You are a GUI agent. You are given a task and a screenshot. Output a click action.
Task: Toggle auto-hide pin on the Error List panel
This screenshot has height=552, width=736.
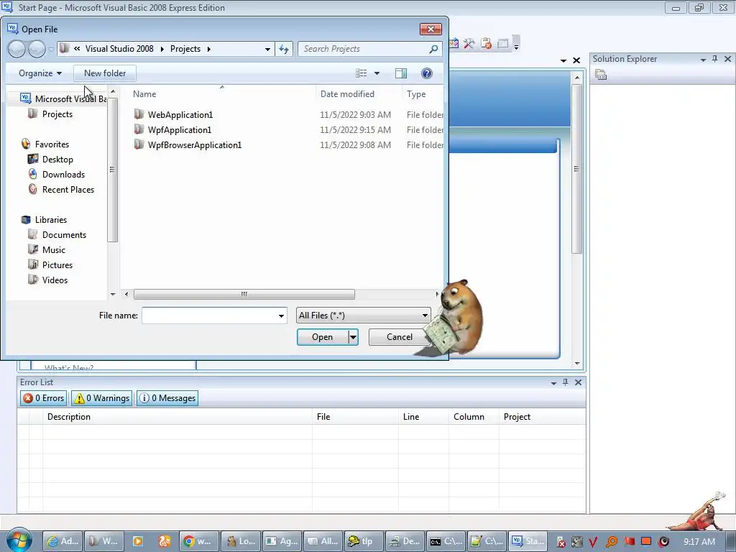point(566,382)
